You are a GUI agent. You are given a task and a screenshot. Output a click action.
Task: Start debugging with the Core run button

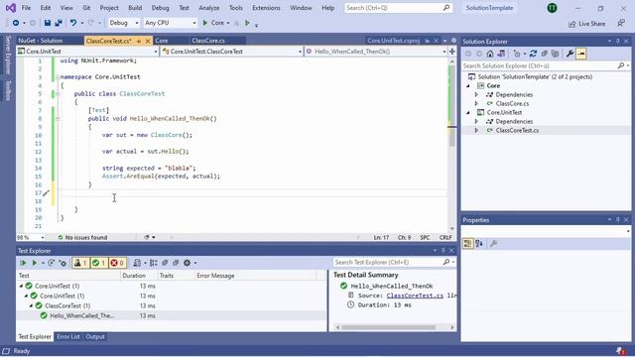[213, 23]
